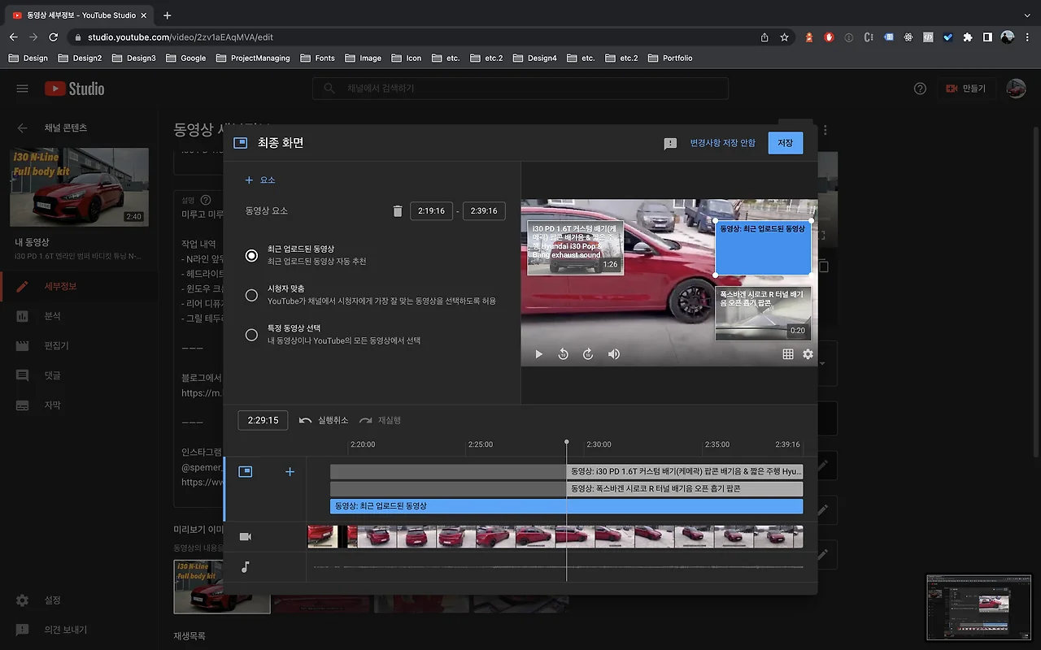
Task: Open the YouTube Studio hamburger menu
Action: click(22, 89)
